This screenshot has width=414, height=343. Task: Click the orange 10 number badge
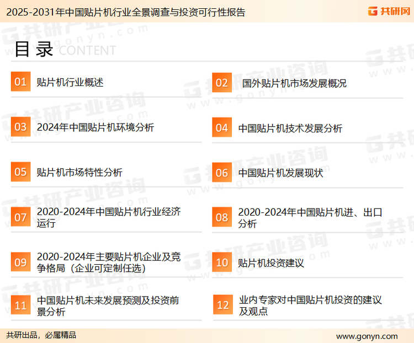point(222,262)
